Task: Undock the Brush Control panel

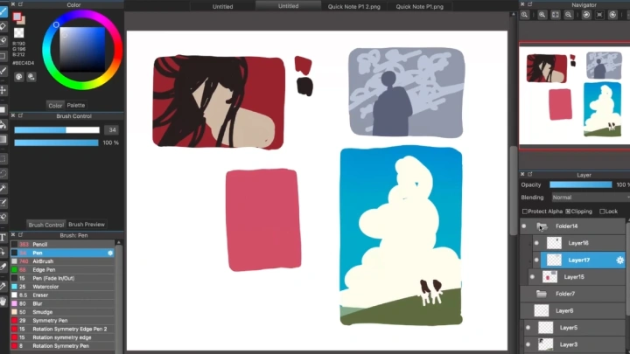Action: (x=20, y=115)
